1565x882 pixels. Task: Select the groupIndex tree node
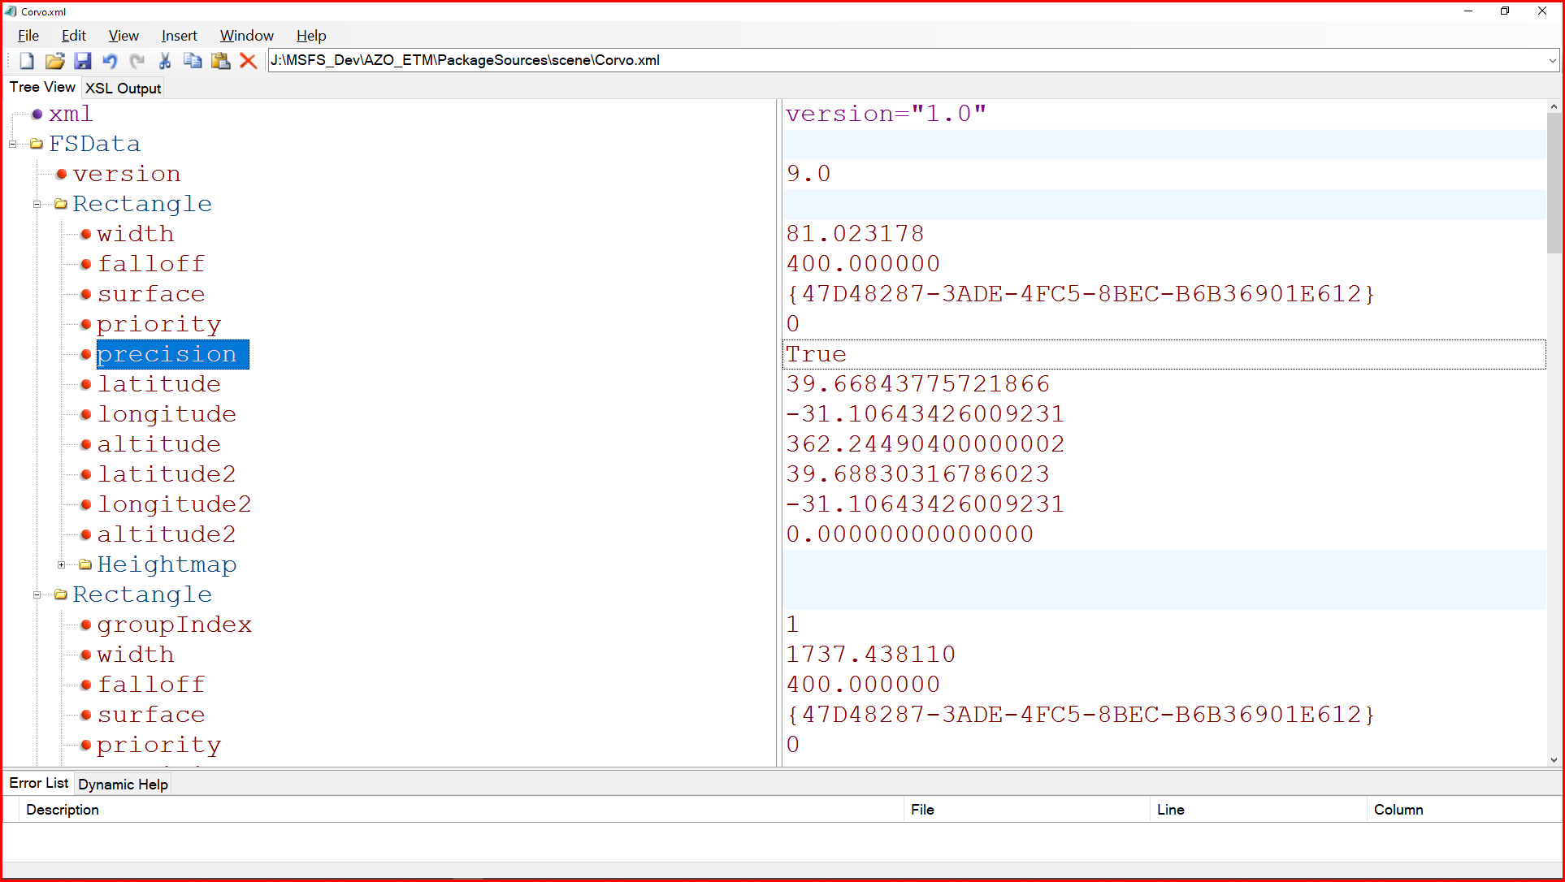pyautogui.click(x=175, y=625)
